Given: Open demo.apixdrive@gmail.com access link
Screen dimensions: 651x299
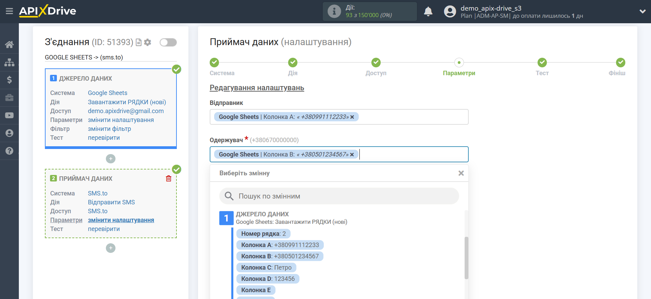Looking at the screenshot, I should (126, 111).
